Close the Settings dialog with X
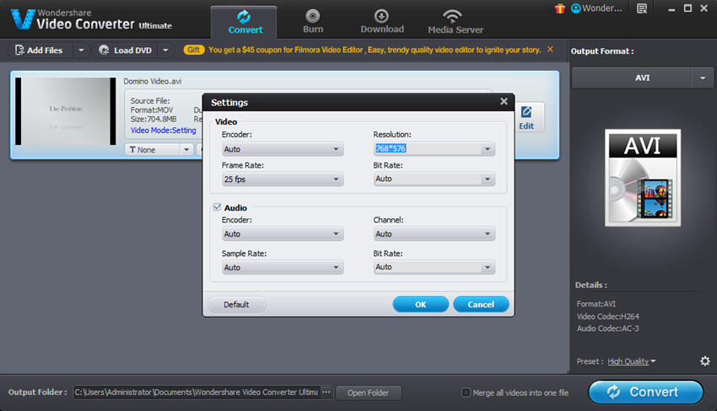The image size is (717, 411). click(504, 101)
